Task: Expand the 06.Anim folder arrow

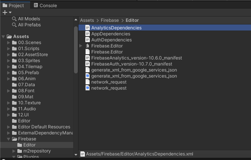Action: (x=9, y=79)
